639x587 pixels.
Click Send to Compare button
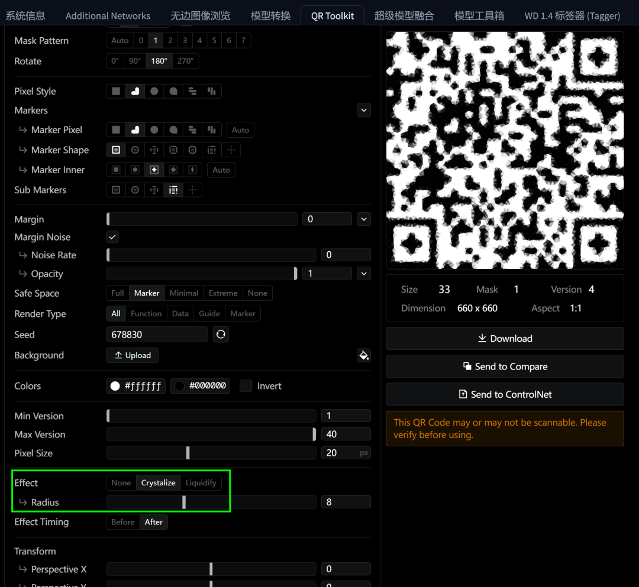coord(505,367)
